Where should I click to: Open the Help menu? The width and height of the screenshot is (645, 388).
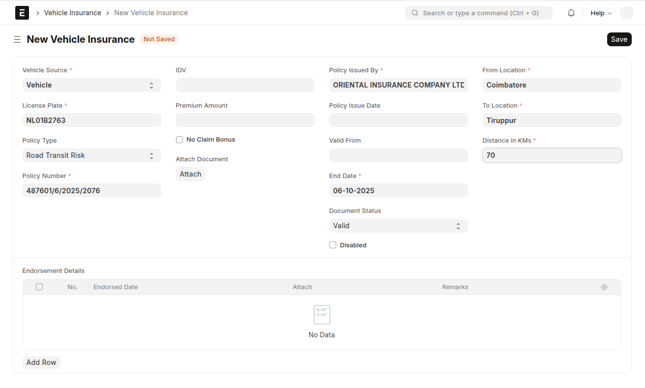coord(601,13)
